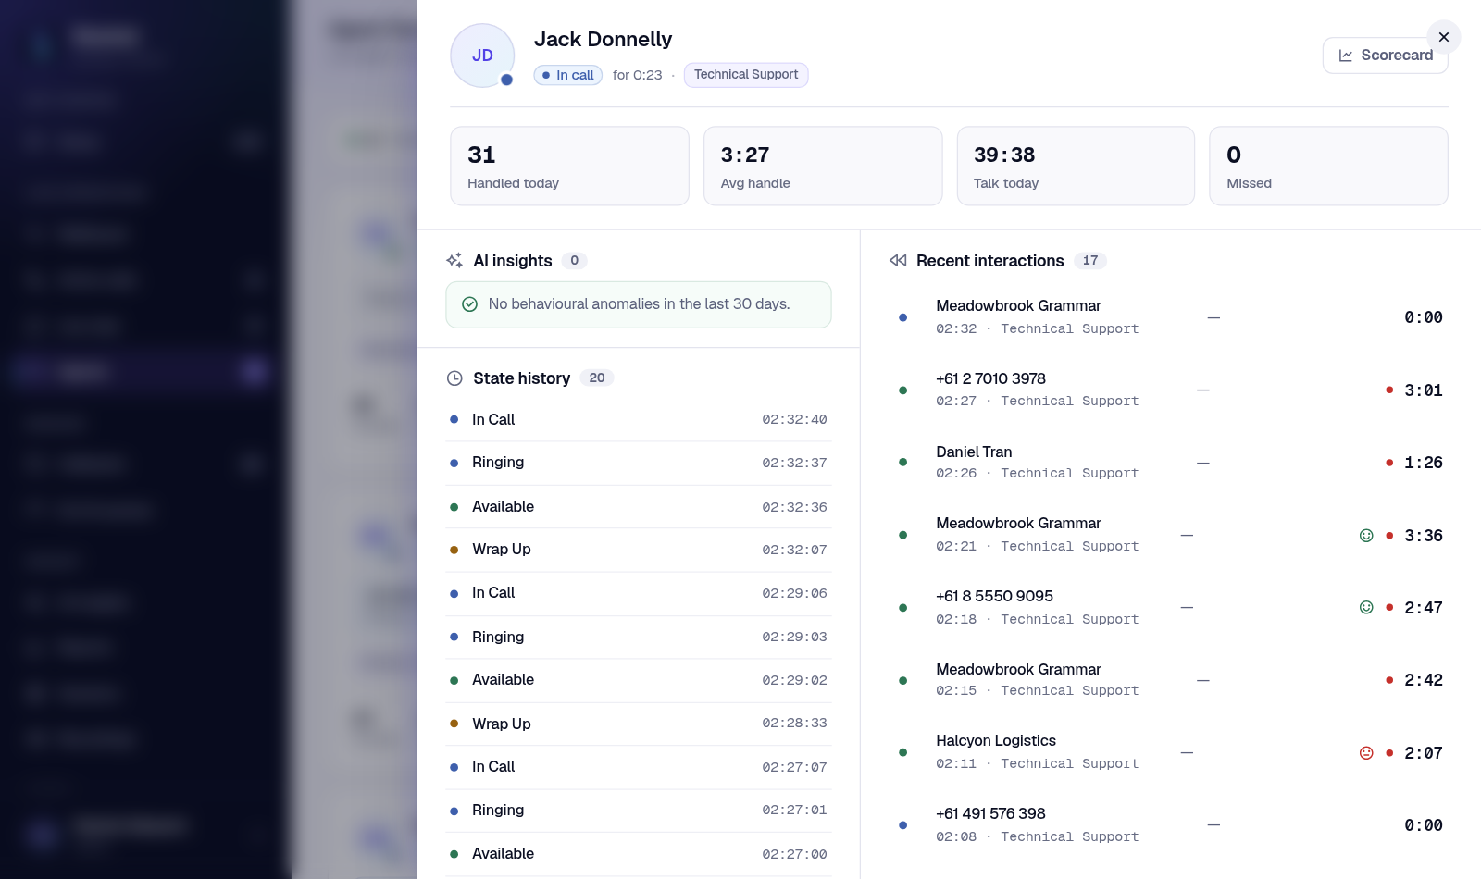The height and width of the screenshot is (879, 1481).
Task: Click the No behavioural anomalies notice
Action: tap(639, 304)
